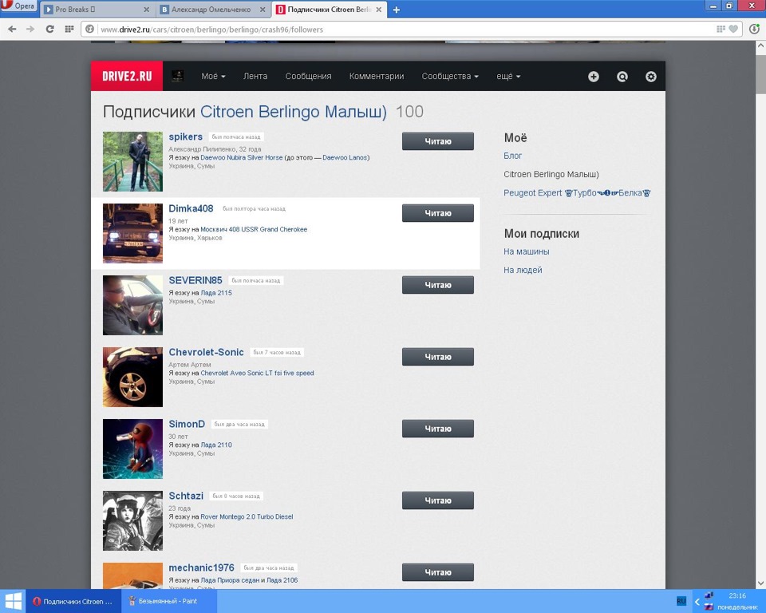Click Читаю button for spikers
This screenshot has width=766, height=613.
tap(438, 141)
